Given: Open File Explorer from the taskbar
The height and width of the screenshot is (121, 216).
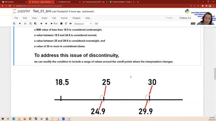Looking at the screenshot, I should (x=19, y=119).
